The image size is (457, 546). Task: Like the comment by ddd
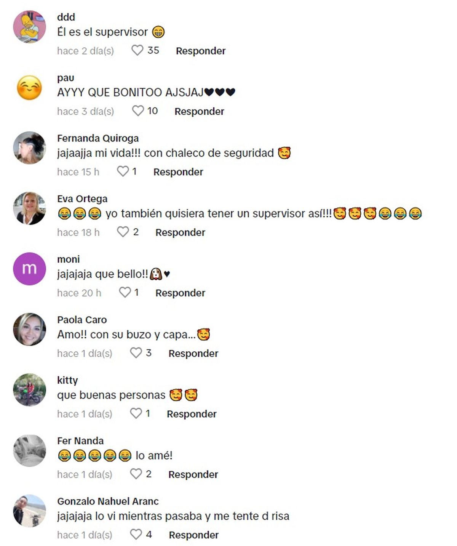(x=137, y=50)
